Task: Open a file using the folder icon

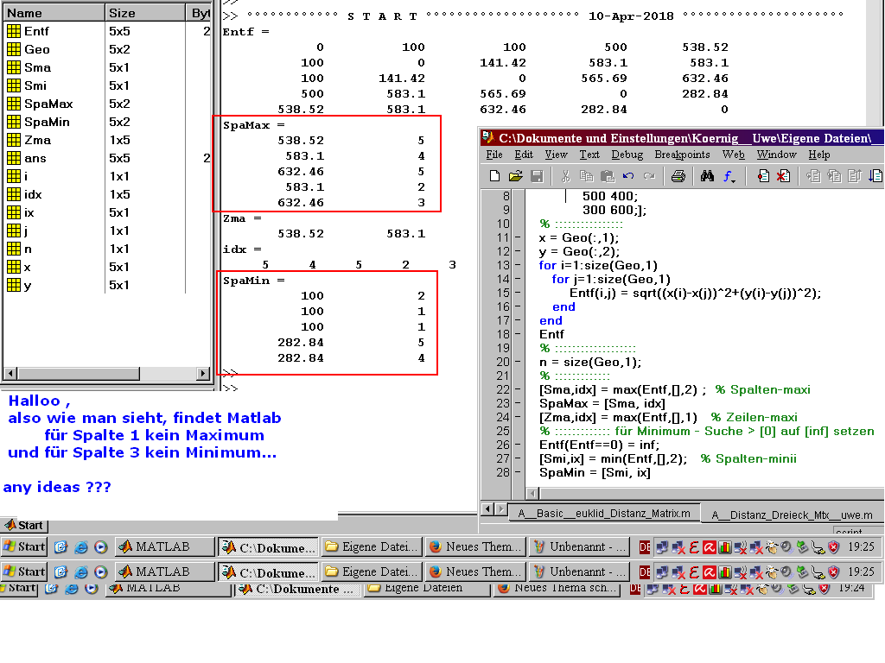Action: [515, 176]
